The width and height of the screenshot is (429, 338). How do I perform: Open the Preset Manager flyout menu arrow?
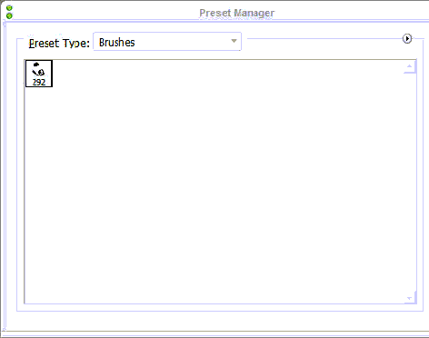pyautogui.click(x=407, y=39)
